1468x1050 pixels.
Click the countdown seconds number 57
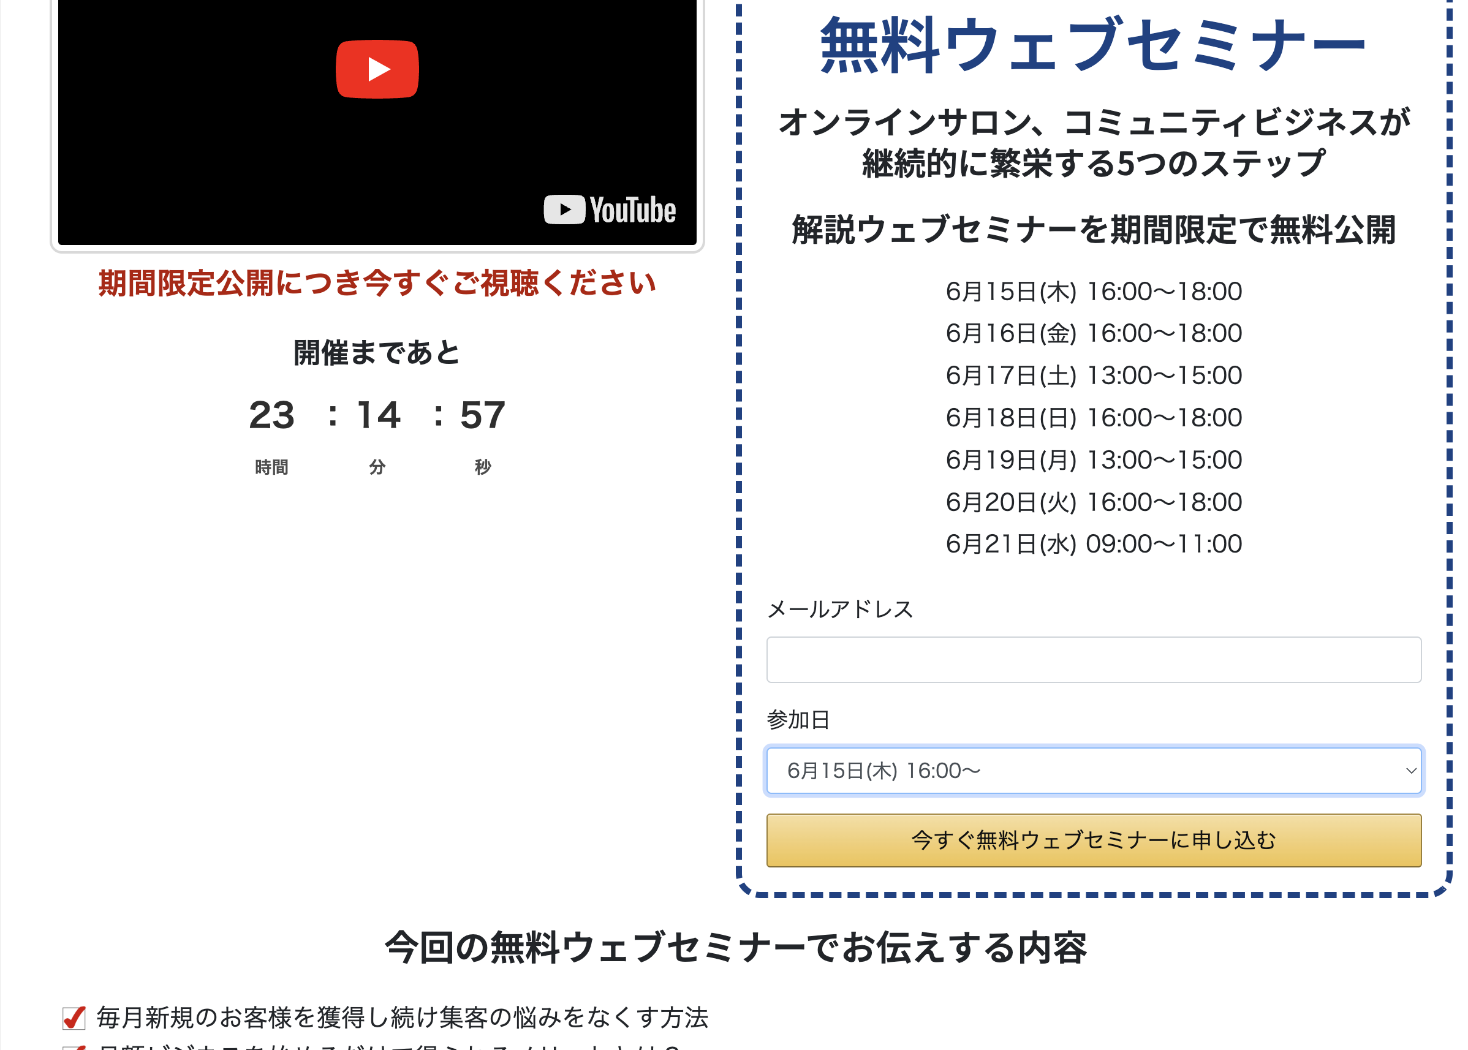pyautogui.click(x=482, y=415)
